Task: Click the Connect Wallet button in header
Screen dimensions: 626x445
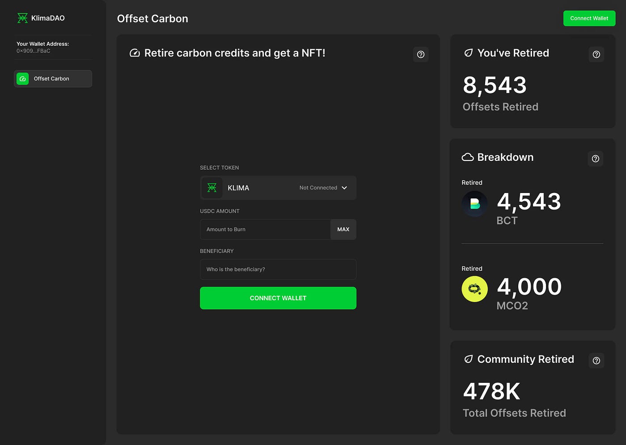Action: [x=589, y=18]
